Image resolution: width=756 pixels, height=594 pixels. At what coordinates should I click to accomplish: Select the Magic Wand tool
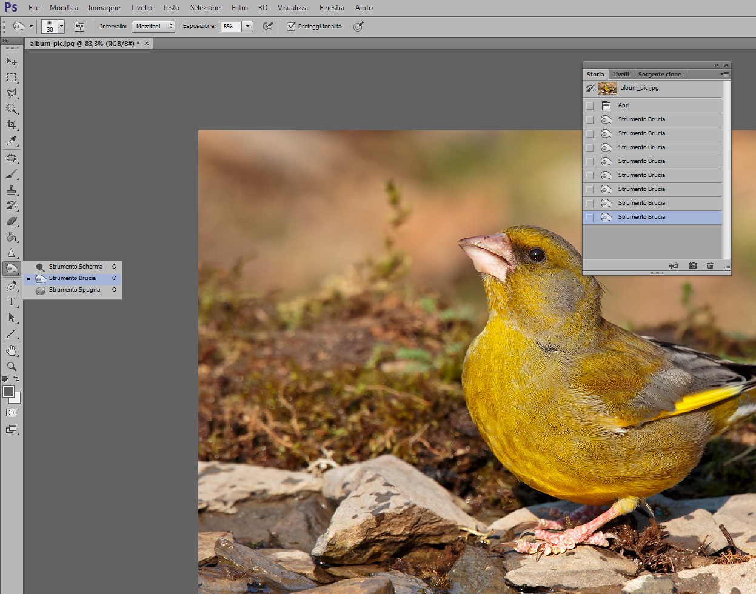click(x=12, y=109)
